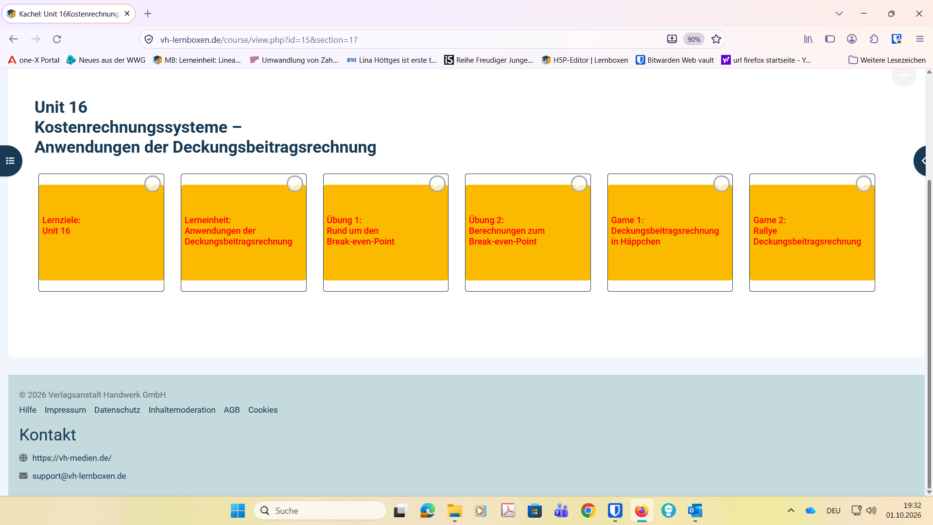Click the support@vh-lernboxen.de email link
The height and width of the screenshot is (525, 933).
[79, 476]
